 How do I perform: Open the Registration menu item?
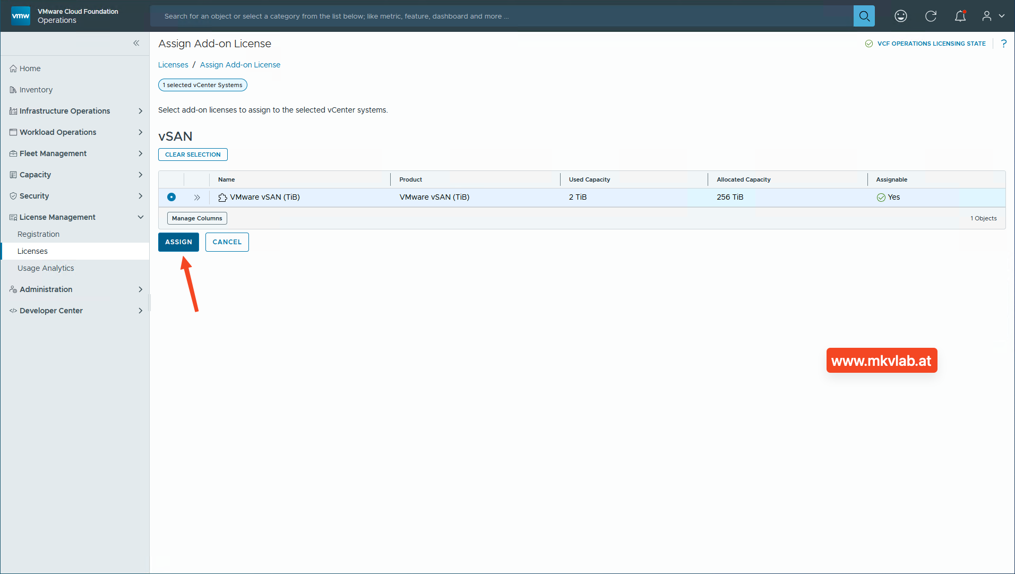point(38,234)
